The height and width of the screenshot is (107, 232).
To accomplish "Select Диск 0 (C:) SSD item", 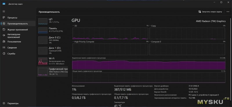I will [x=52, y=40].
